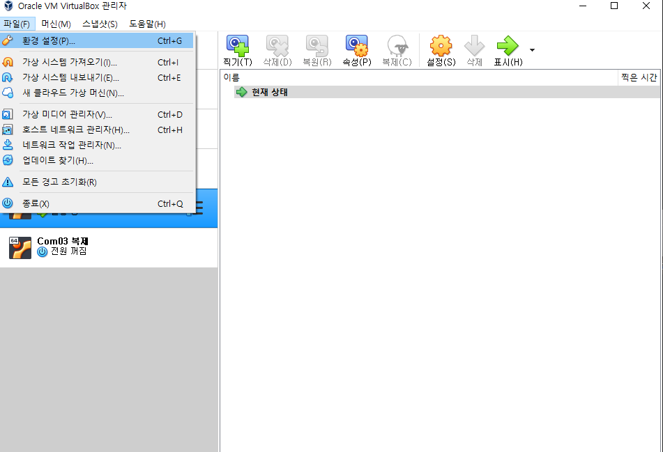Click the 이름 column header
The image size is (663, 452).
point(419,77)
